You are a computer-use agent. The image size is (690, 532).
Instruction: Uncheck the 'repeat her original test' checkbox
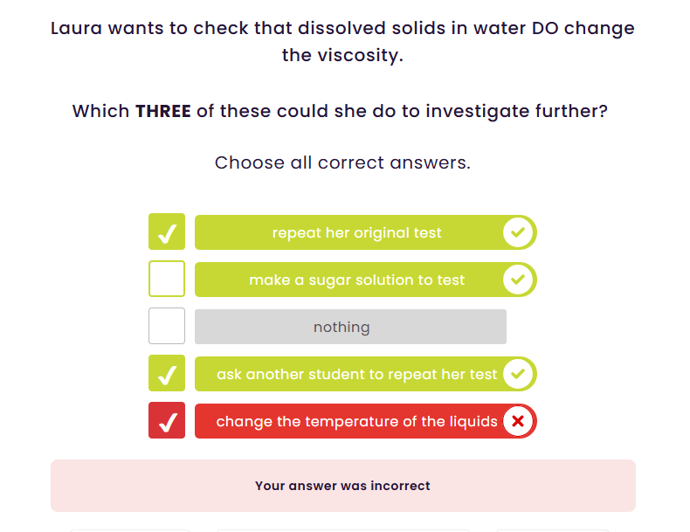[167, 232]
